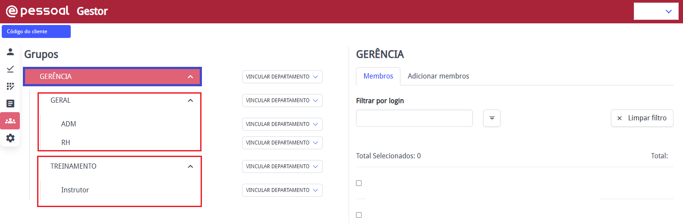
Task: Tick the first member list checkbox
Action: [359, 183]
